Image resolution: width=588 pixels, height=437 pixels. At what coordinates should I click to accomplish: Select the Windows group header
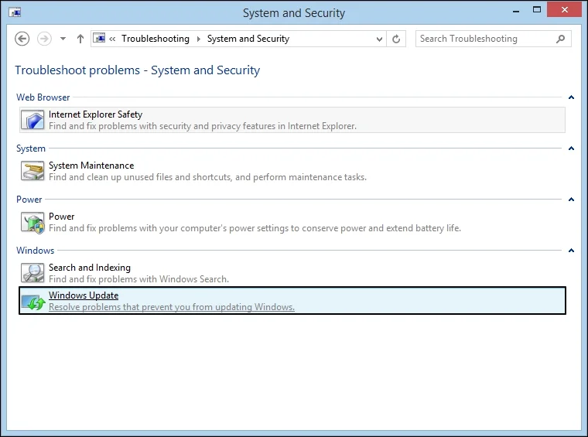tap(36, 251)
